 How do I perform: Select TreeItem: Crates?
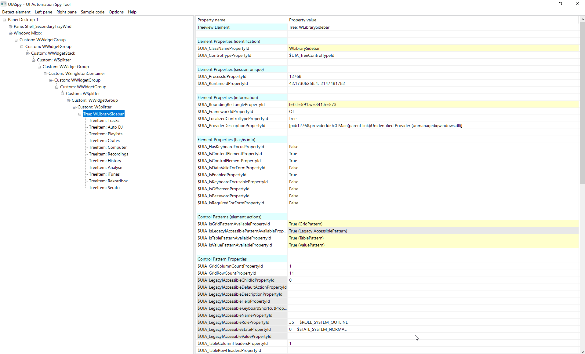click(104, 141)
